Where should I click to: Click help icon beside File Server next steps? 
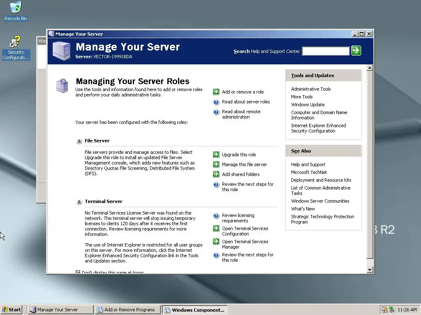pos(216,185)
